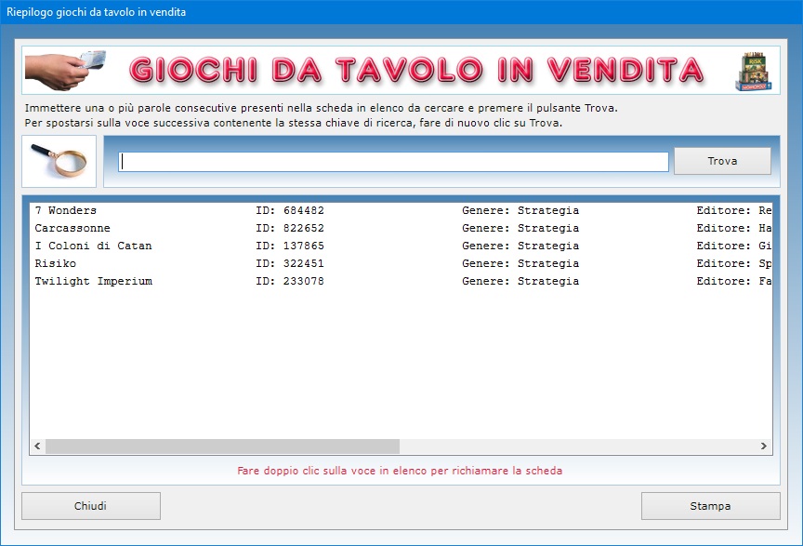Click the Giochi da Tavolo in Vendita banner title

coord(416,71)
